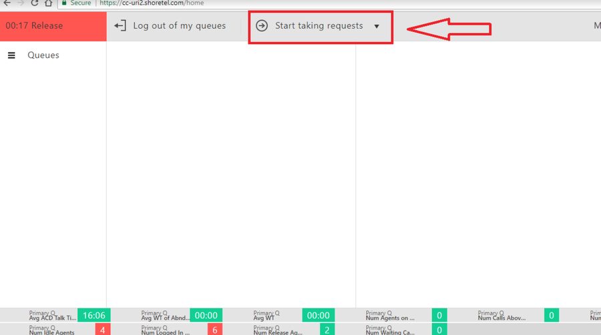Click the green Secure padlock icon
Image resolution: width=601 pixels, height=335 pixels.
click(x=64, y=3)
